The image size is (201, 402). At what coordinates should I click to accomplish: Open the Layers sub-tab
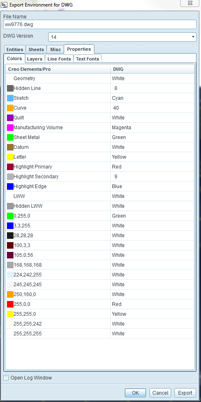(35, 59)
